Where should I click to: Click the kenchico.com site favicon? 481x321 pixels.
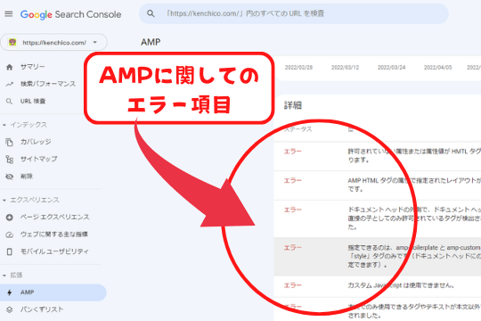pos(12,42)
